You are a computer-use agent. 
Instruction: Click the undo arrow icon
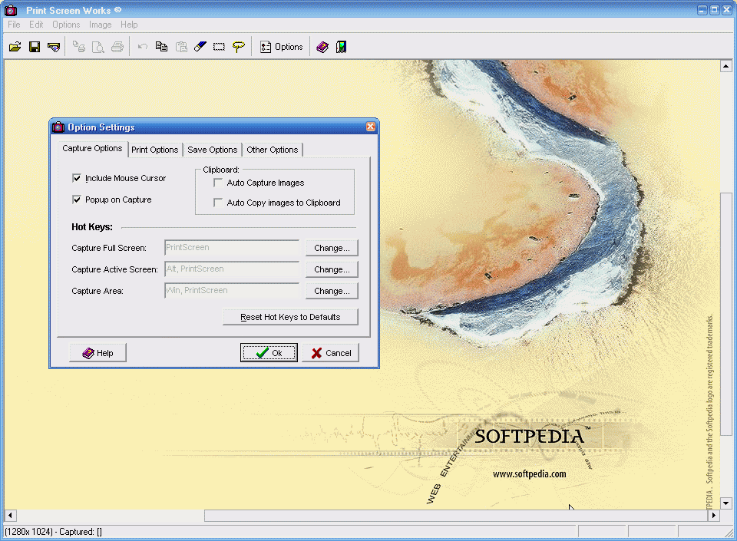pyautogui.click(x=143, y=47)
